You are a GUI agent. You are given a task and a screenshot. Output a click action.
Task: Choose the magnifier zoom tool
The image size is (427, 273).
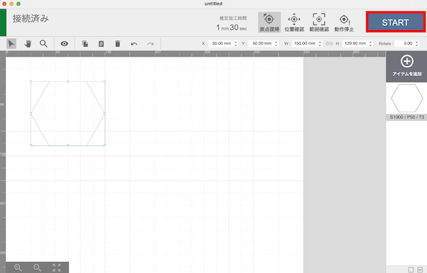tap(43, 43)
